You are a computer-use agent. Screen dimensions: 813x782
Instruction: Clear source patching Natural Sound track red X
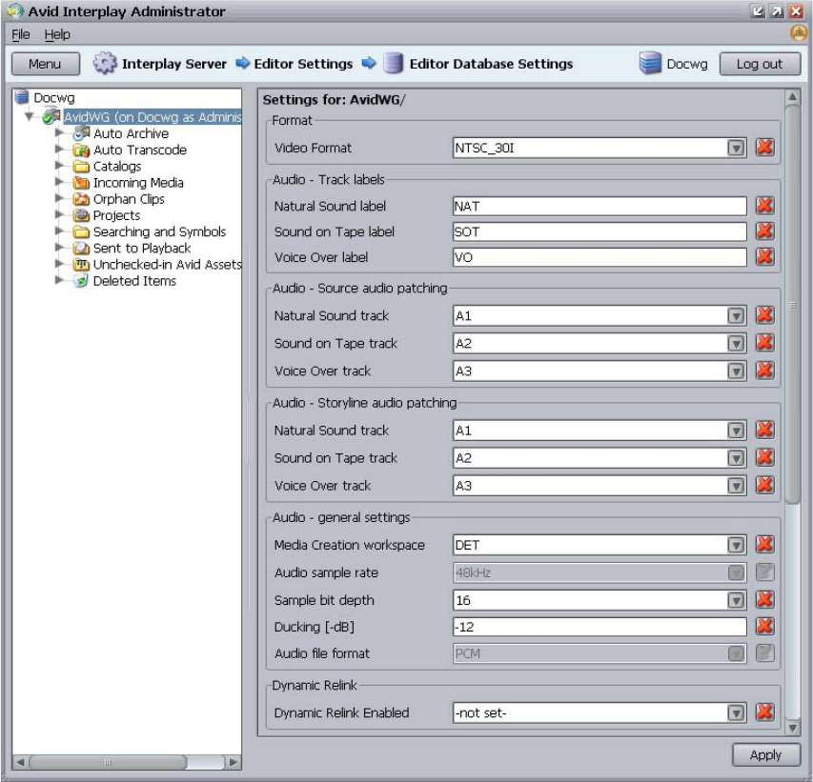point(764,315)
